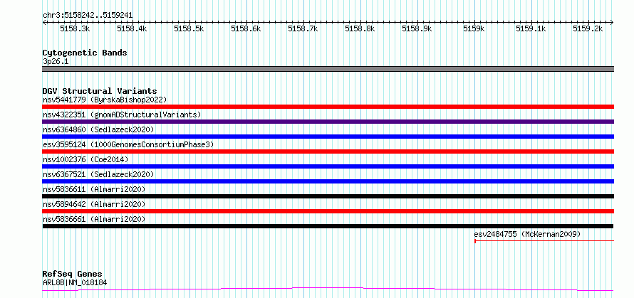634x298 pixels.
Task: Click the 5159.2k ruler tick label
Action: click(588, 28)
